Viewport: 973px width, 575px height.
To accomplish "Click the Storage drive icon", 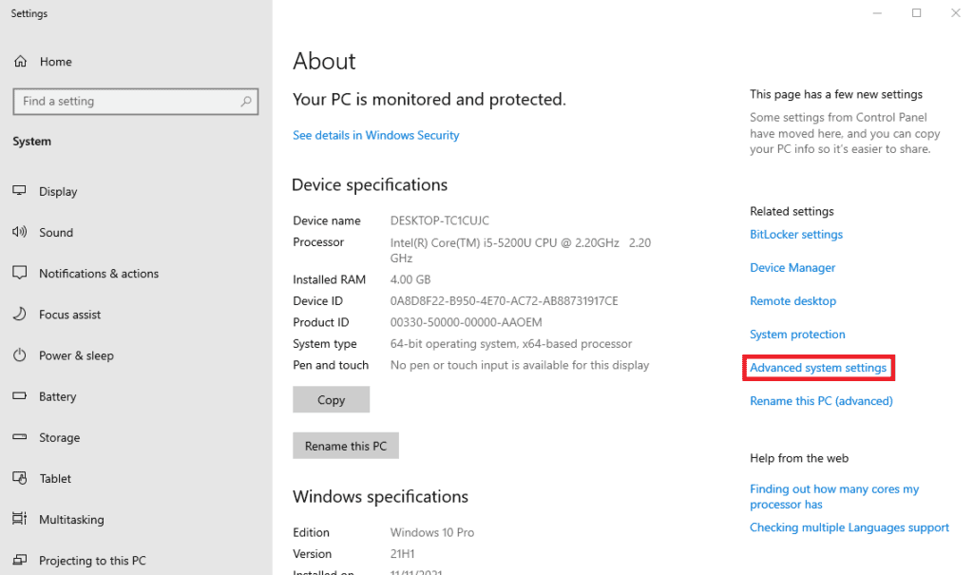I will coord(20,438).
